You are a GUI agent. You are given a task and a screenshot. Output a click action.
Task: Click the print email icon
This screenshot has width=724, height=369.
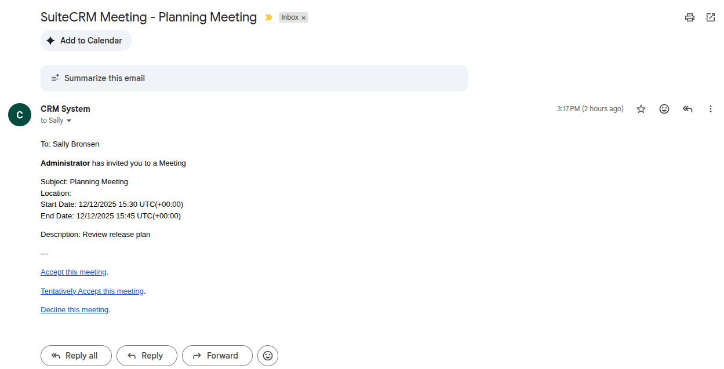click(689, 17)
